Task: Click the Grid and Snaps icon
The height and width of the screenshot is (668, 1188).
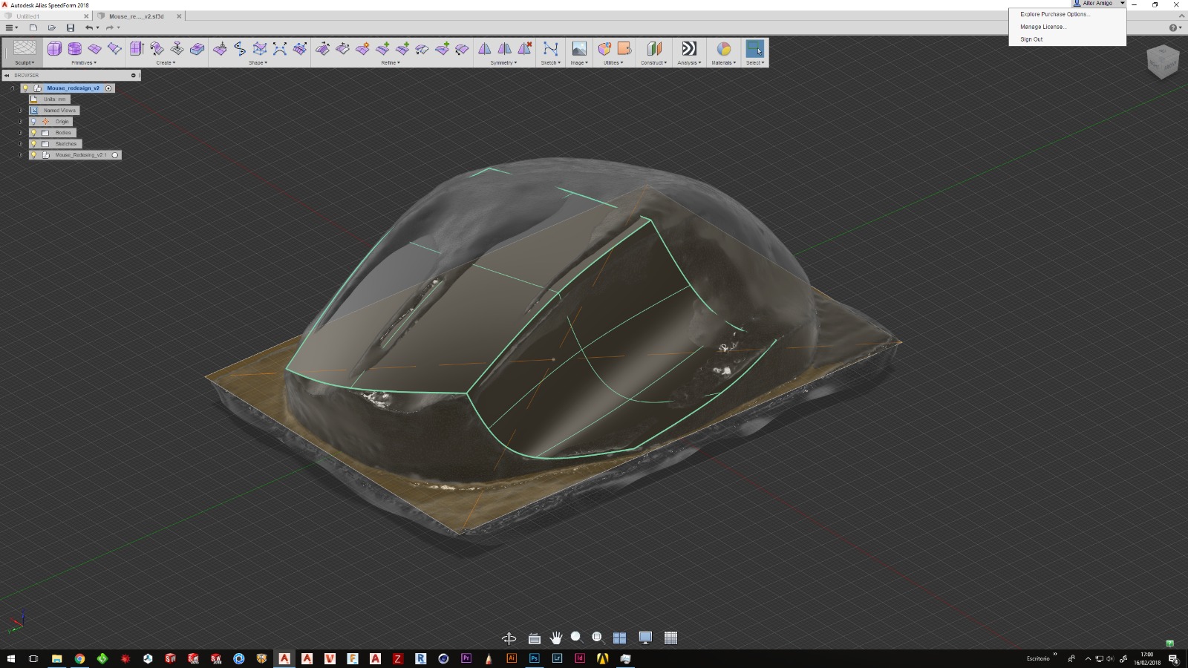Action: pyautogui.click(x=670, y=638)
